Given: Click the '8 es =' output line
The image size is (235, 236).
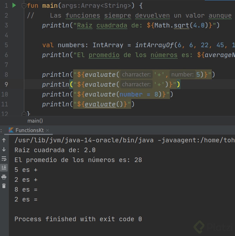Looking at the screenshot, I should coord(26,190).
